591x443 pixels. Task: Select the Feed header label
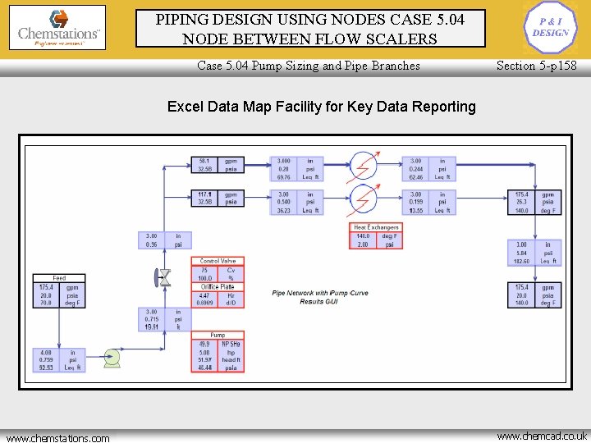tap(59, 278)
